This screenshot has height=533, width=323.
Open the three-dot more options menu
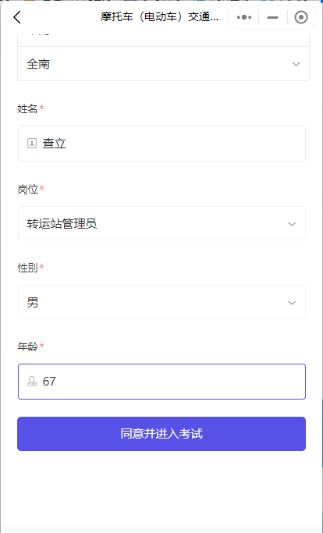[x=244, y=17]
